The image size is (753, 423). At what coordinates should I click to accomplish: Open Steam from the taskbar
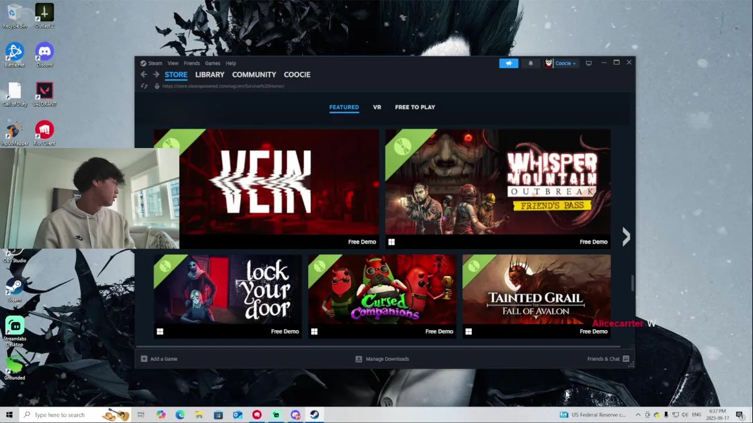[315, 415]
